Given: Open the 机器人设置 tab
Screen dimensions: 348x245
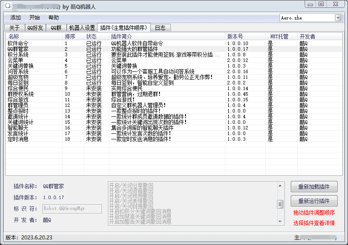Looking at the screenshot, I should (x=82, y=28).
